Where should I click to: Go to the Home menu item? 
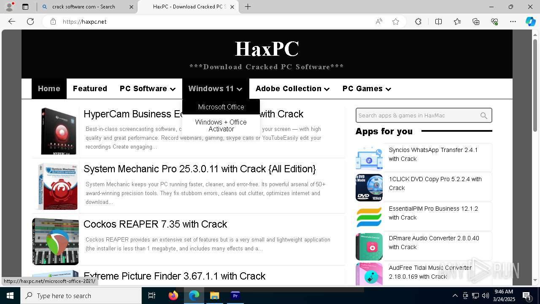pos(49,89)
